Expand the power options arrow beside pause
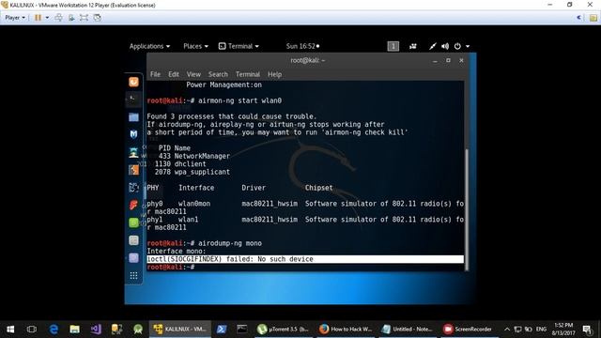 47,18
